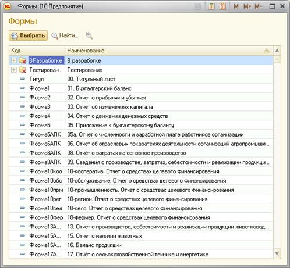Click the folder icon of Тестирование group

pos(23,70)
